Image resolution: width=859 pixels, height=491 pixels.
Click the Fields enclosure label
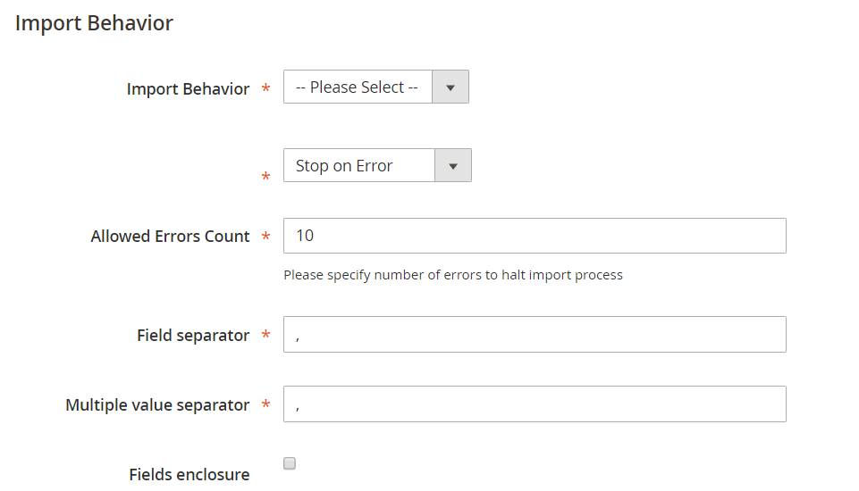coord(189,475)
